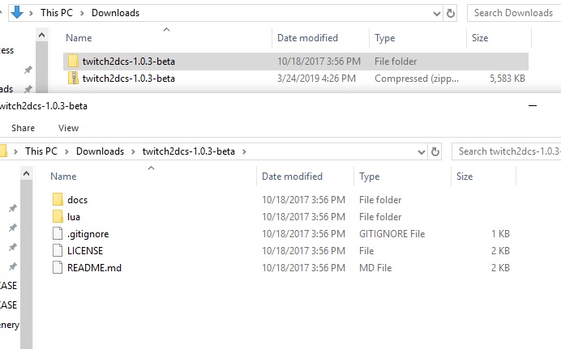Screen dimensions: 561x349
Task: Click pin icon beside docs row in sidebar
Action: coord(13,208)
